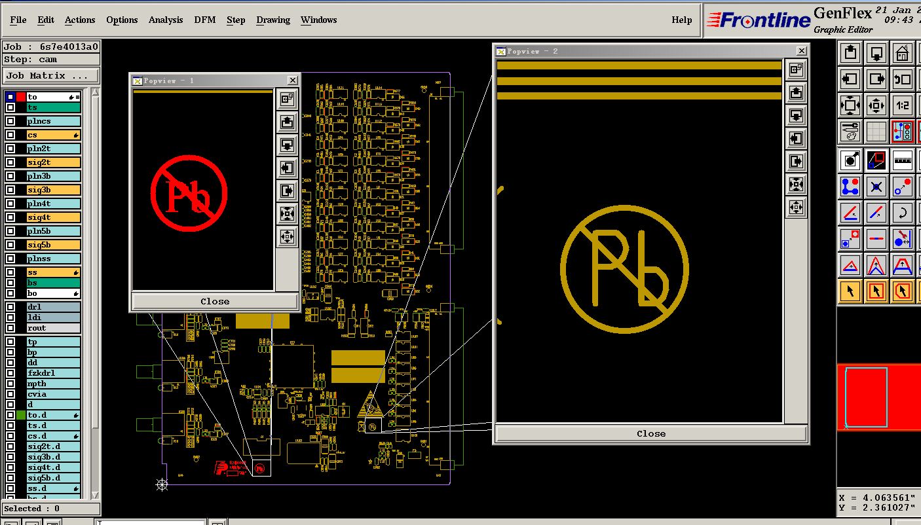This screenshot has height=525, width=921.
Task: Open the Drawing menu
Action: tap(273, 20)
